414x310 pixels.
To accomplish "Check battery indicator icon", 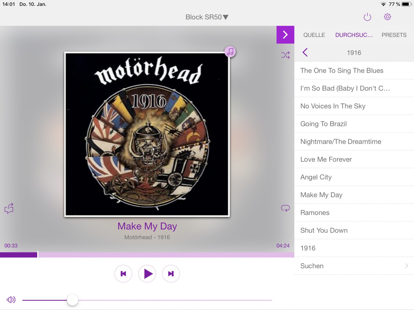I will tap(407, 4).
